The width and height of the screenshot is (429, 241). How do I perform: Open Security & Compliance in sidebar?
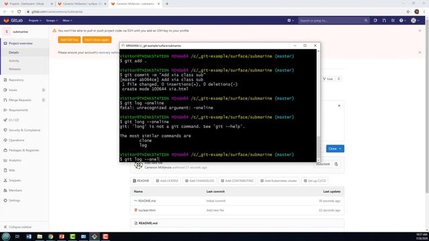pyautogui.click(x=25, y=130)
